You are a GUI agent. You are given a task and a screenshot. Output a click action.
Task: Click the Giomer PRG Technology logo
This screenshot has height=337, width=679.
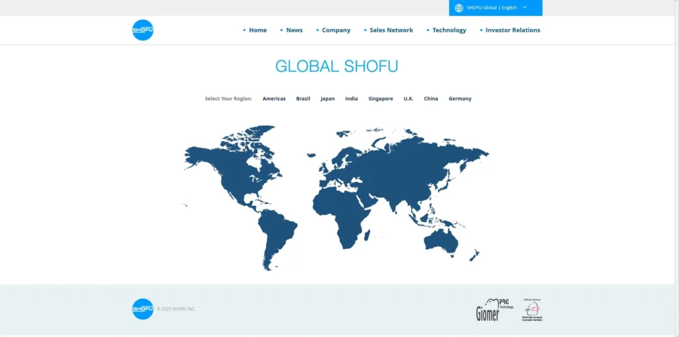point(495,310)
